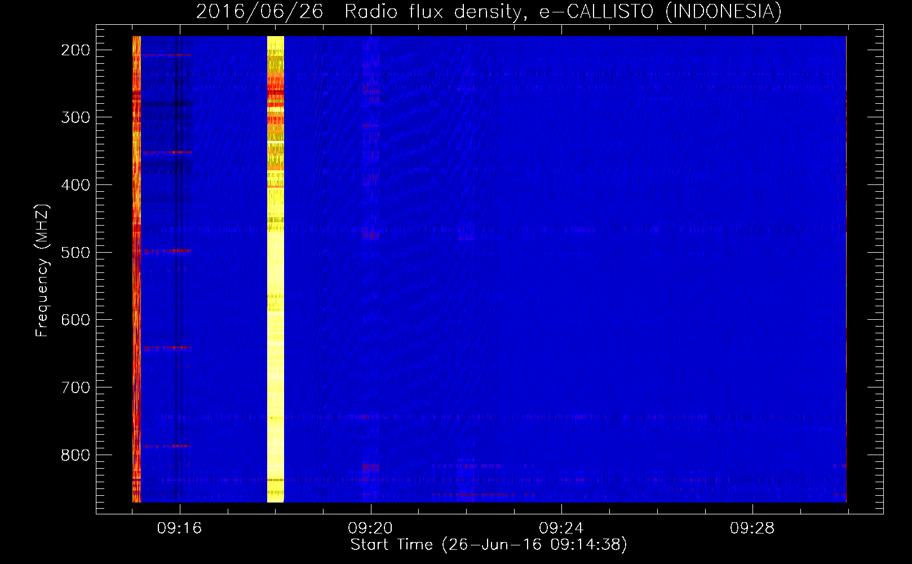Click the "Frequency (MHZ)" axis label
The image size is (912, 564).
42,270
